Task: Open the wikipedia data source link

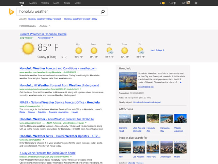Action: point(131,163)
